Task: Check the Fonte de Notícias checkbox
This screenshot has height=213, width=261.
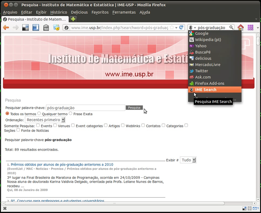Action: click(x=18, y=130)
